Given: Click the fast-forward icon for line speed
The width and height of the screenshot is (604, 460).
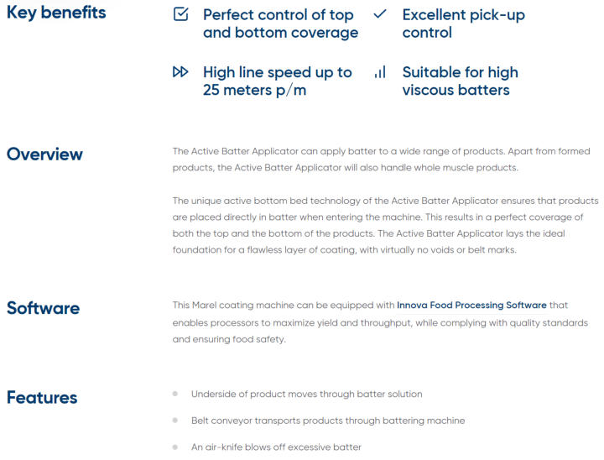Looking at the screenshot, I should [180, 71].
